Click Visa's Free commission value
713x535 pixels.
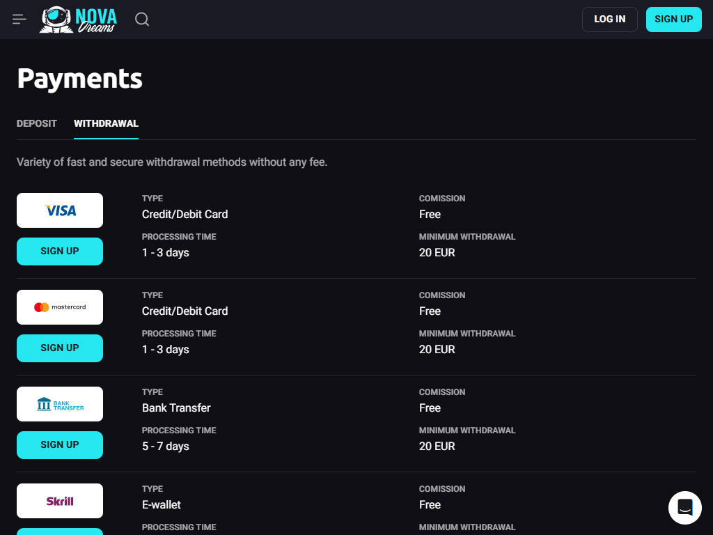pyautogui.click(x=430, y=215)
